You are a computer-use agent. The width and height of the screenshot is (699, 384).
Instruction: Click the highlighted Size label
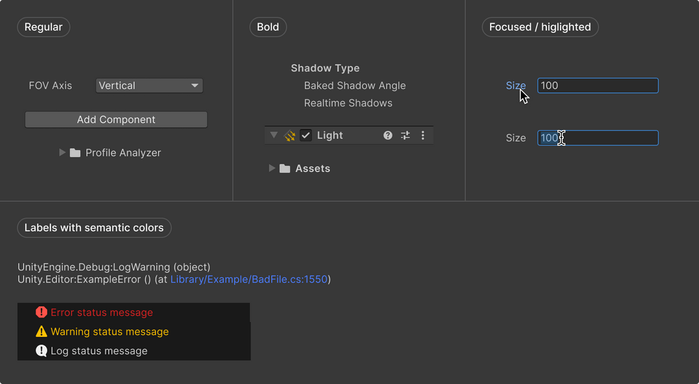tap(515, 85)
